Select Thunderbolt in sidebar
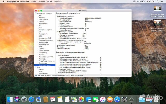This screenshot has width=166, height=104. (43, 34)
